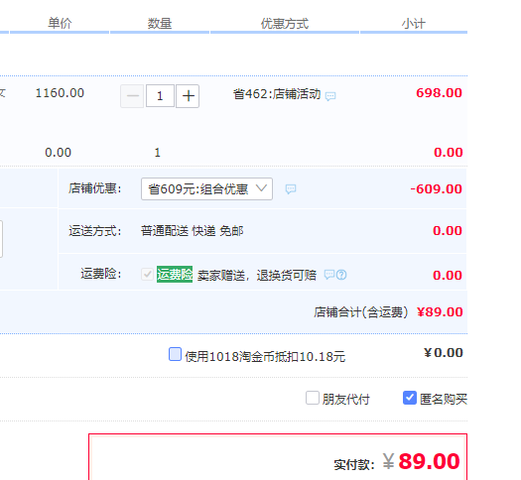Screen dimensions: 521x480
Task: Click the green 运费险 badge
Action: [x=175, y=274]
